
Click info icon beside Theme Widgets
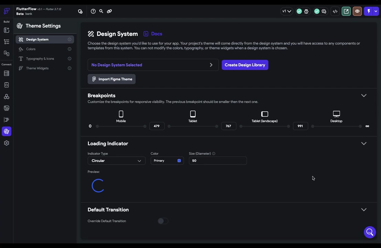tap(69, 68)
